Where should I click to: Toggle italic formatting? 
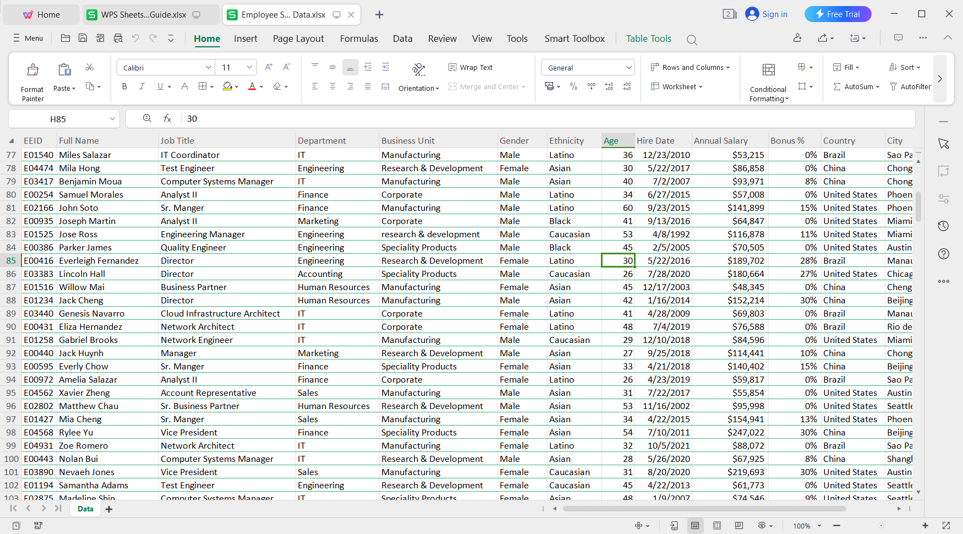(142, 86)
